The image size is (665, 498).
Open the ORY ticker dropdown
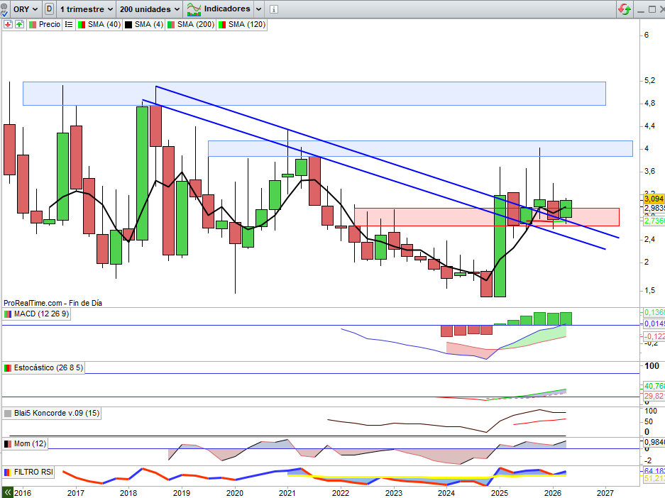[26, 9]
